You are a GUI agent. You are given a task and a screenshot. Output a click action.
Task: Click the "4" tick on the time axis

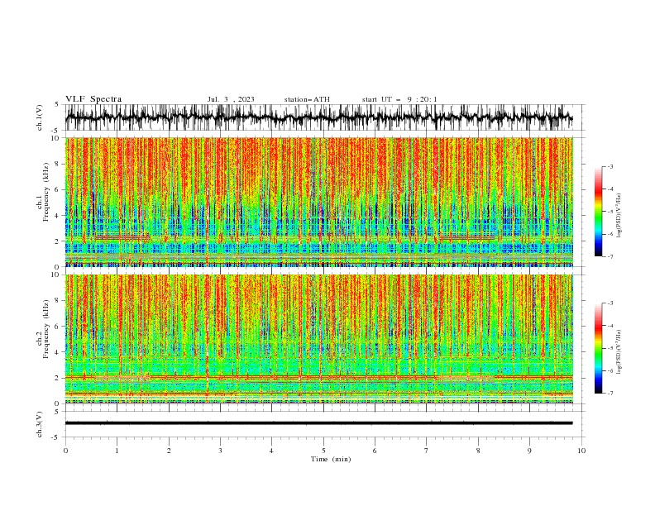tap(271, 451)
